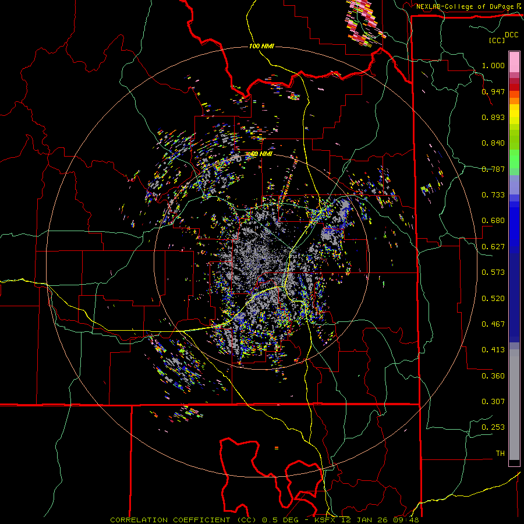Click the 0.733 legend value

coord(493,195)
